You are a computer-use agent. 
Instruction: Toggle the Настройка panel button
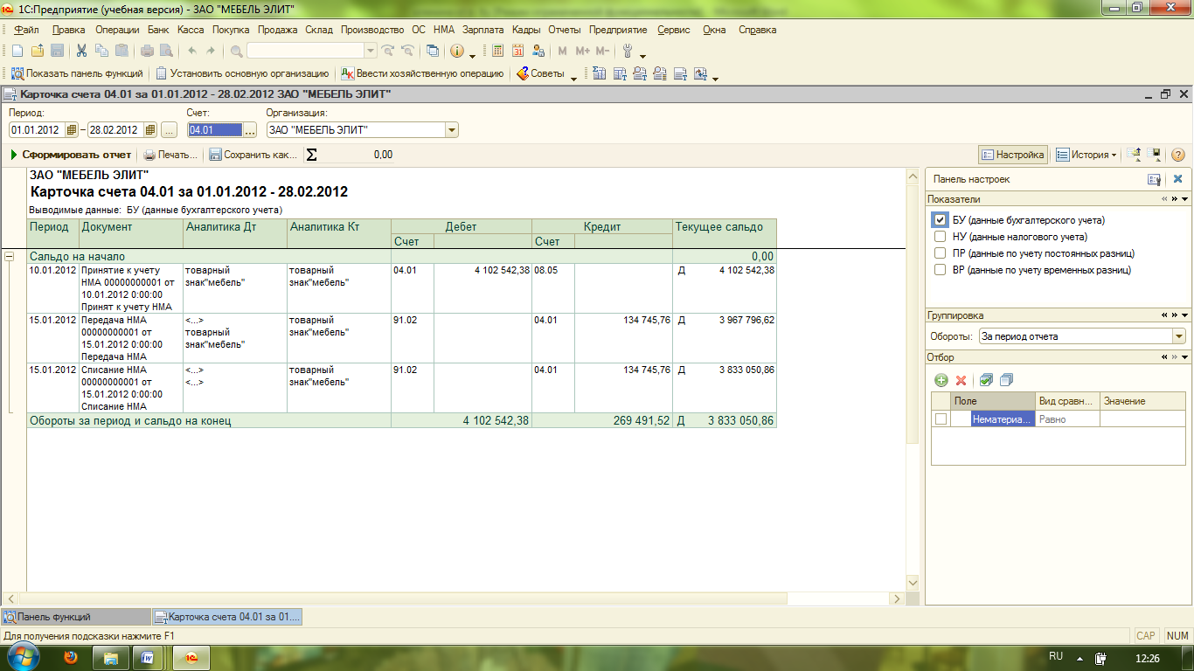tap(1013, 155)
